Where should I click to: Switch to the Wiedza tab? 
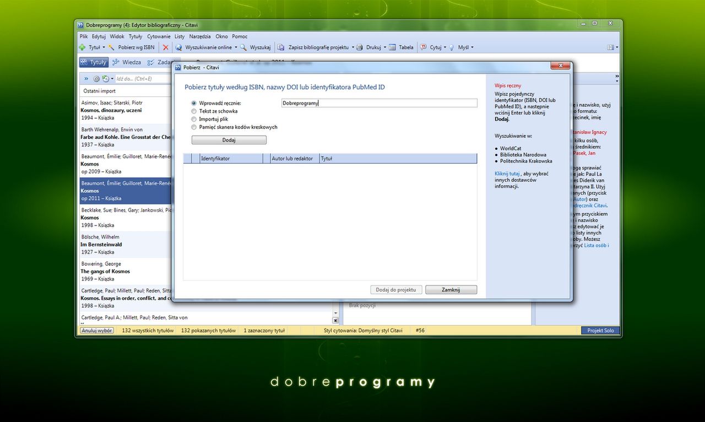(x=126, y=62)
